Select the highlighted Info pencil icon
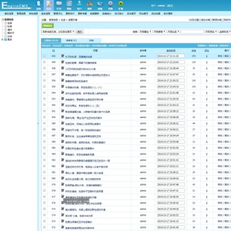Image resolution: width=231 pixels, height=231 pixels. click(48, 5)
